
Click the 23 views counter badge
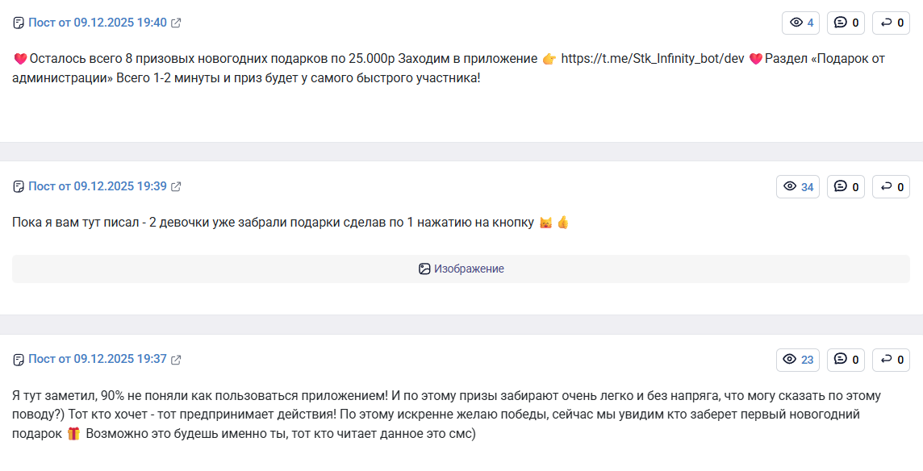[798, 360]
